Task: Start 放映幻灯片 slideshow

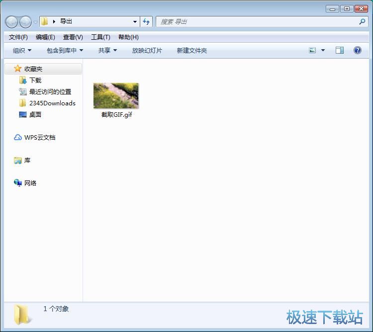Action: tap(147, 50)
